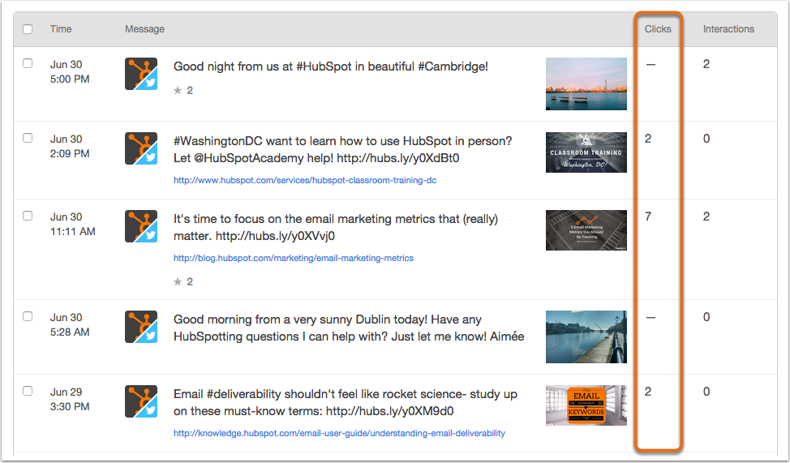Open the email-marketing-metrics blog link
Image resolution: width=790 pixels, height=463 pixels.
tap(294, 258)
